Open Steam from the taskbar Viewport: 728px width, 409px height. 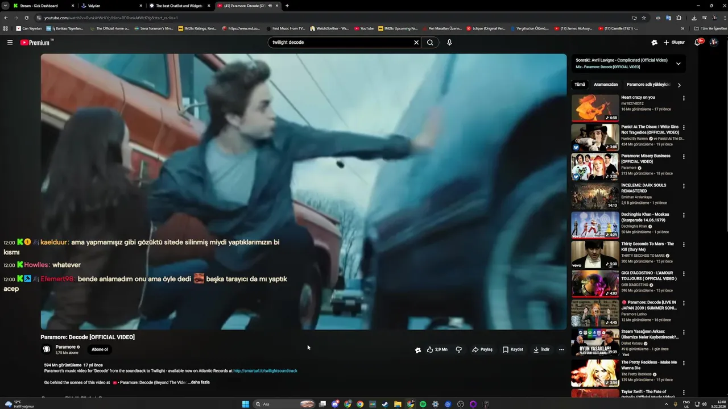click(x=385, y=404)
